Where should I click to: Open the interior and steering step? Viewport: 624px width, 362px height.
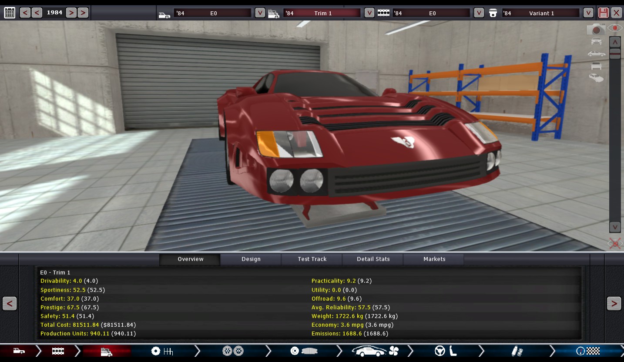click(446, 351)
